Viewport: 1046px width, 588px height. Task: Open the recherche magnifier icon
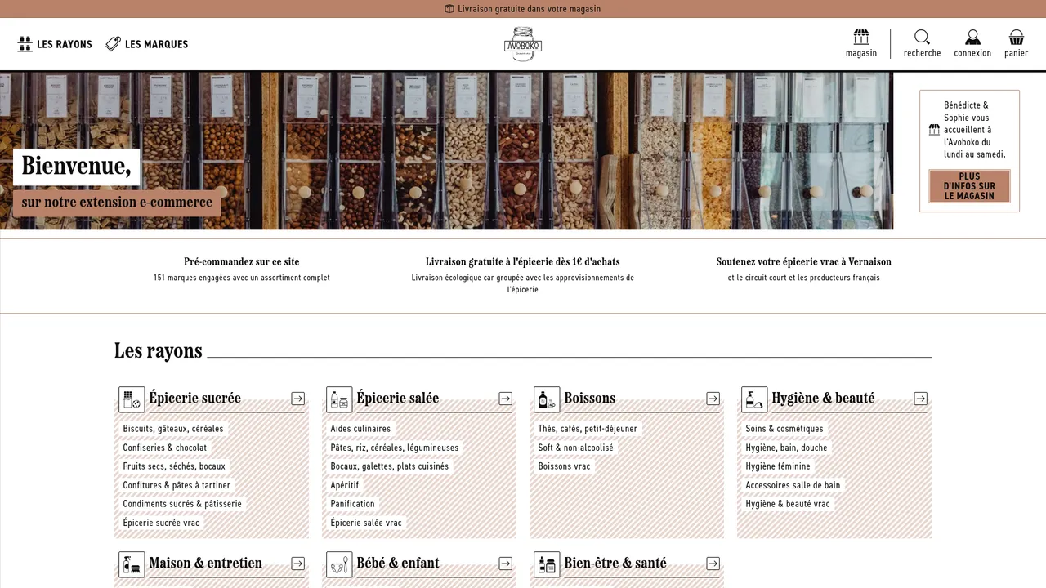922,38
